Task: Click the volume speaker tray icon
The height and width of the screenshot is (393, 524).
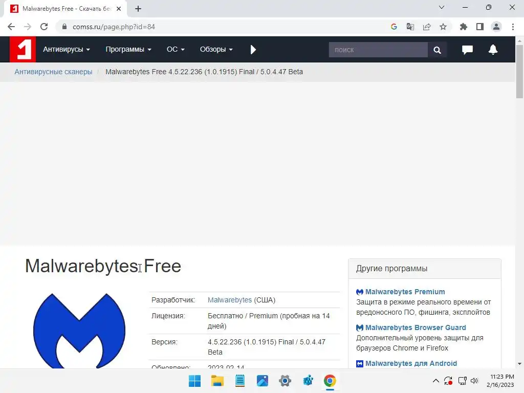Action: point(474,381)
